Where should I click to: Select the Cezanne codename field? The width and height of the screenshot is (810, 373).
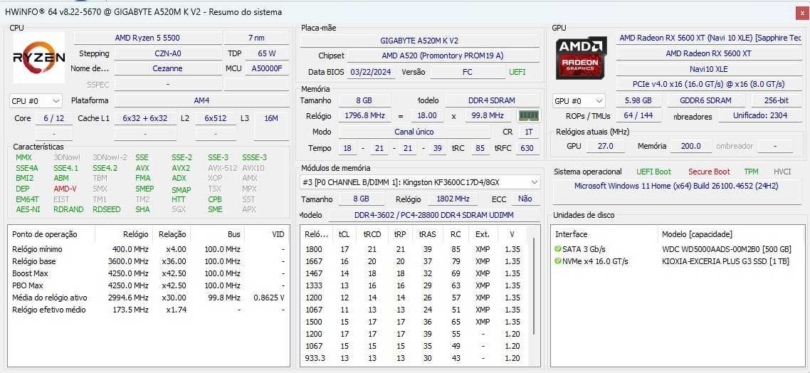[x=168, y=68]
